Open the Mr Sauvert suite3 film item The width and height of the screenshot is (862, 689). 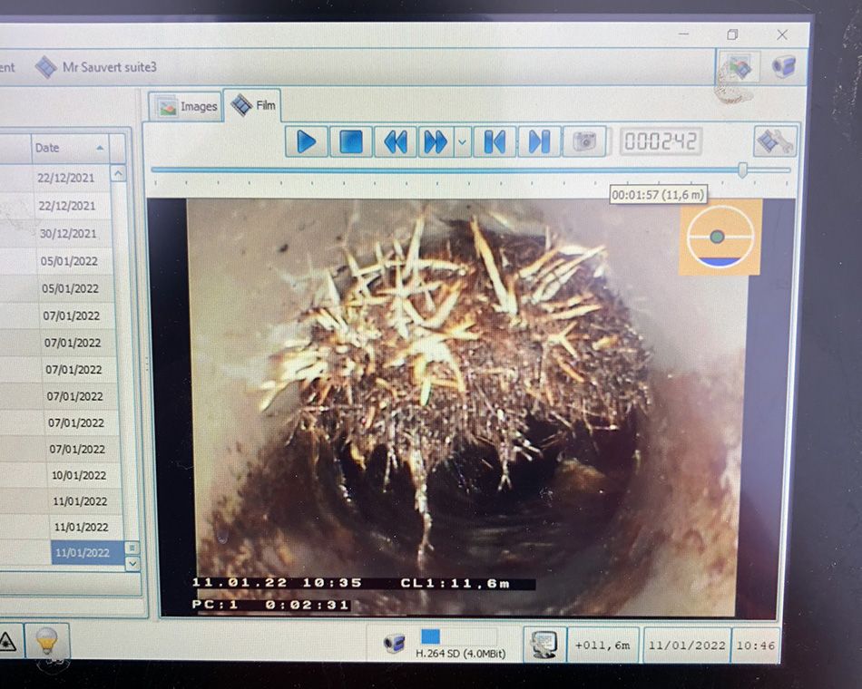(97, 67)
